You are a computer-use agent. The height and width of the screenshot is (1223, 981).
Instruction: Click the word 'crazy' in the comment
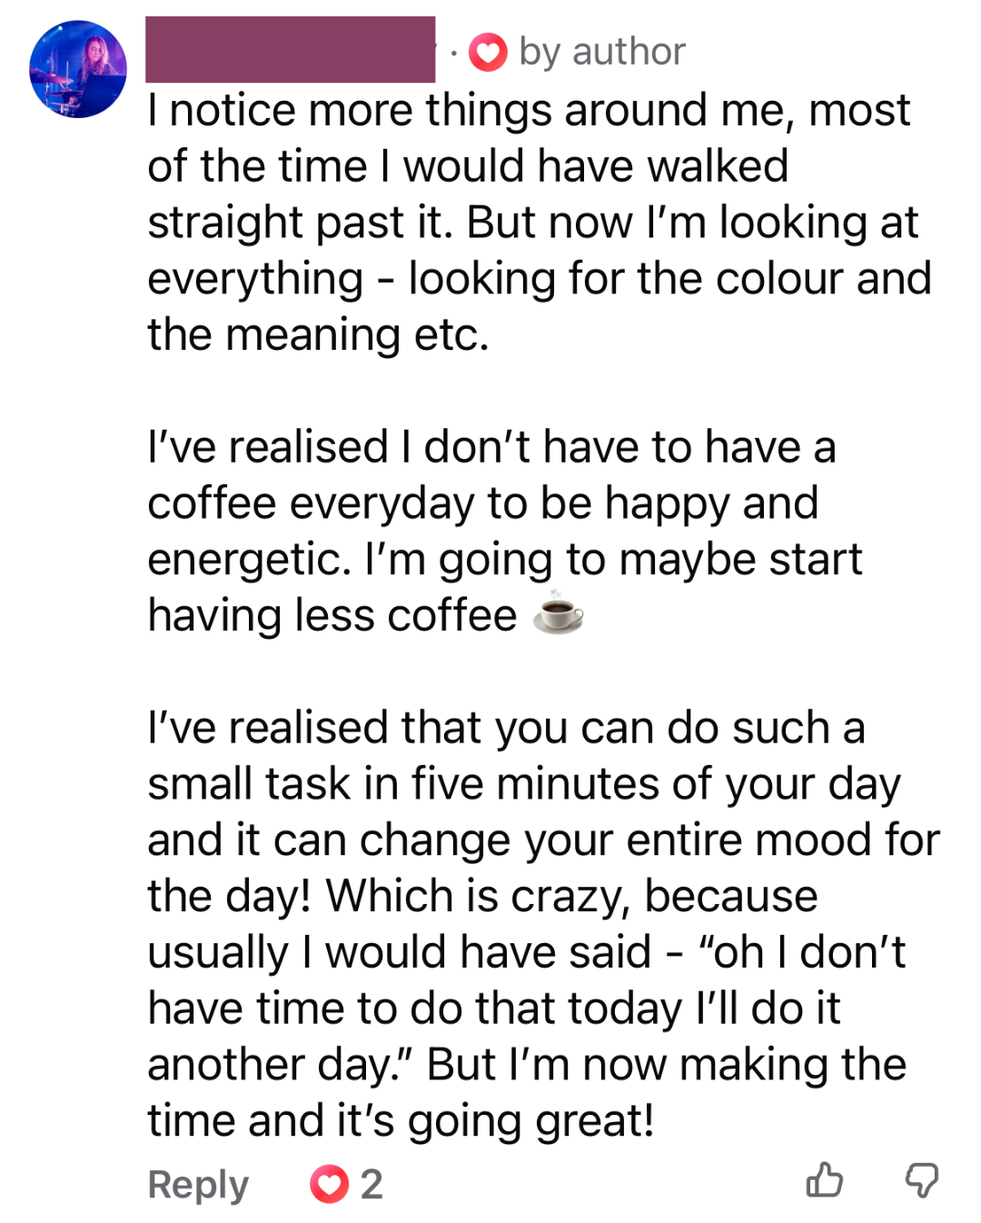569,898
